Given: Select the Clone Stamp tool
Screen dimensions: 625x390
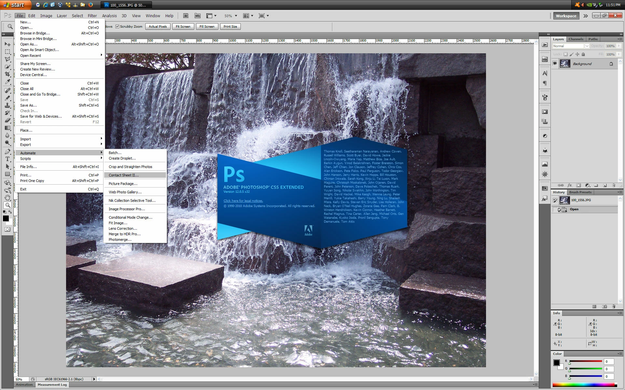Looking at the screenshot, I should [x=7, y=105].
